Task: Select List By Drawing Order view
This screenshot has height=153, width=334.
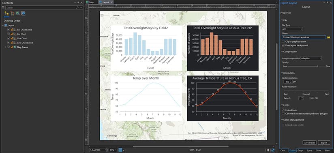Action: point(6,14)
